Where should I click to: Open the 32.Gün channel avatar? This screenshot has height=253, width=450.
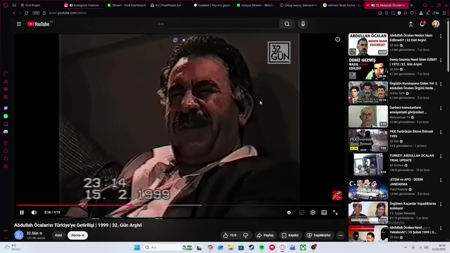(19, 235)
